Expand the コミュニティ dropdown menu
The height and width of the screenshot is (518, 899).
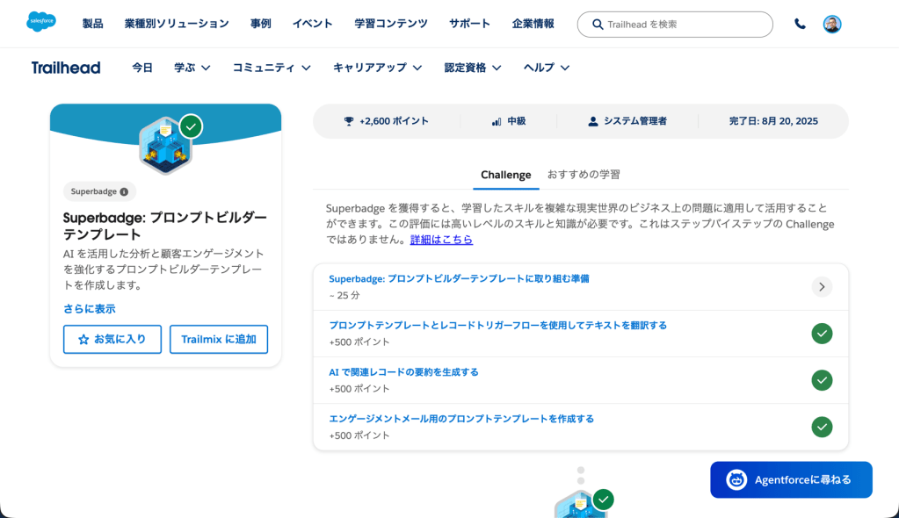click(272, 68)
